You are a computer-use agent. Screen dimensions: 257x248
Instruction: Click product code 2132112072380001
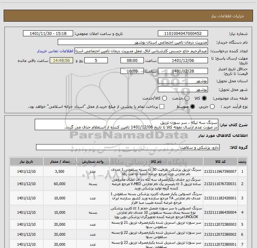point(220,244)
